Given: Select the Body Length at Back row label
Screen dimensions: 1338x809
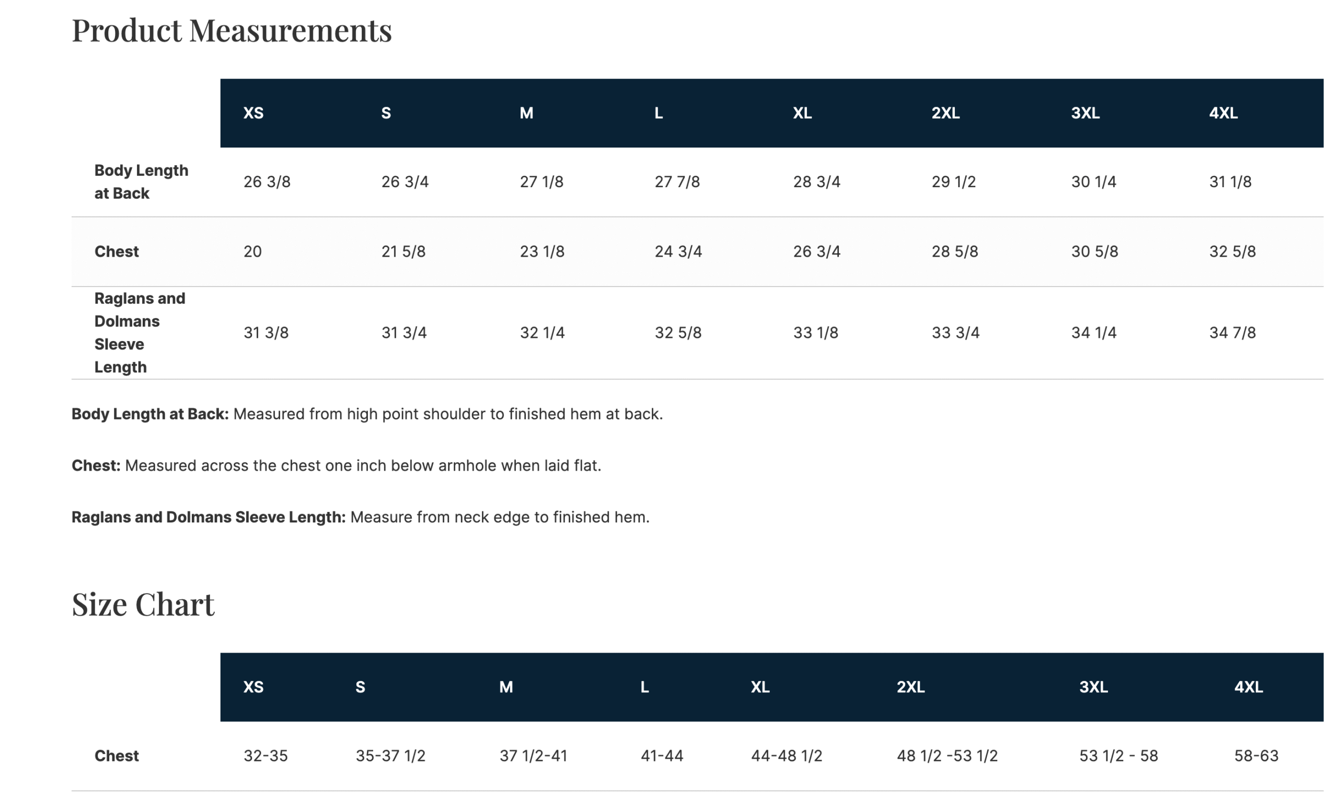Looking at the screenshot, I should [x=141, y=181].
